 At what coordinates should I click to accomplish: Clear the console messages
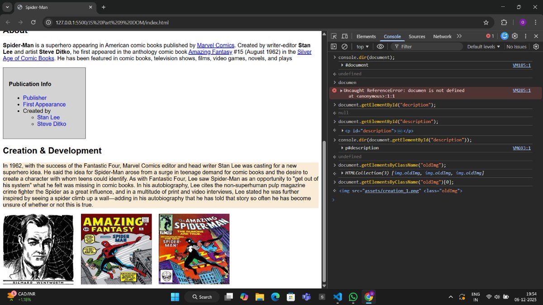tap(344, 46)
